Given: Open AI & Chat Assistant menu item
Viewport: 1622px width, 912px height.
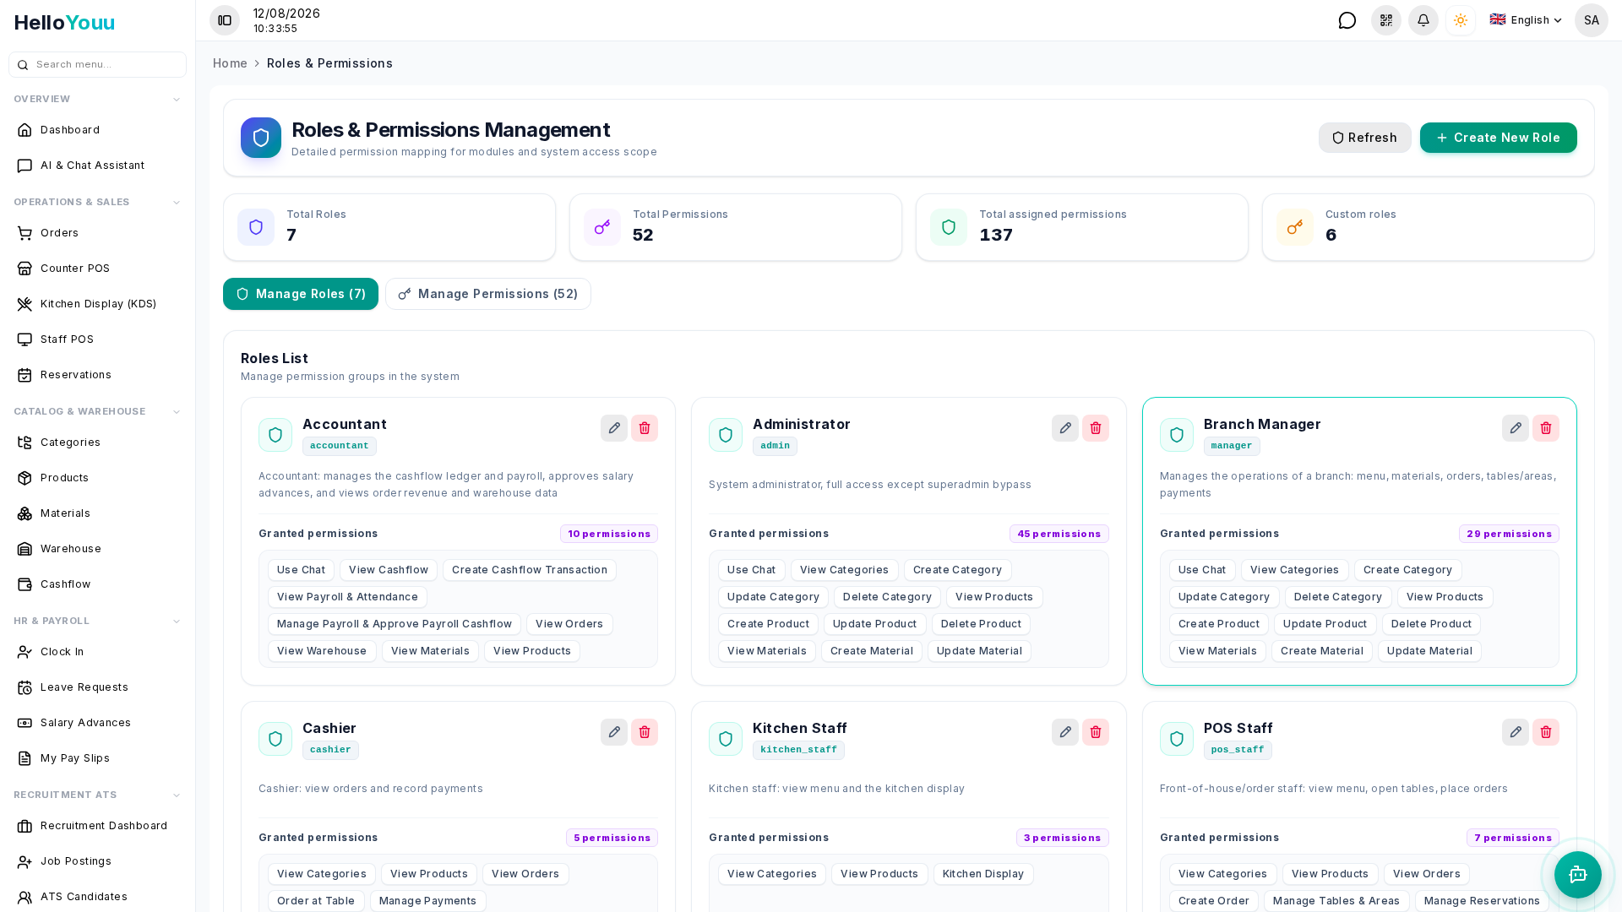Looking at the screenshot, I should click(x=97, y=166).
